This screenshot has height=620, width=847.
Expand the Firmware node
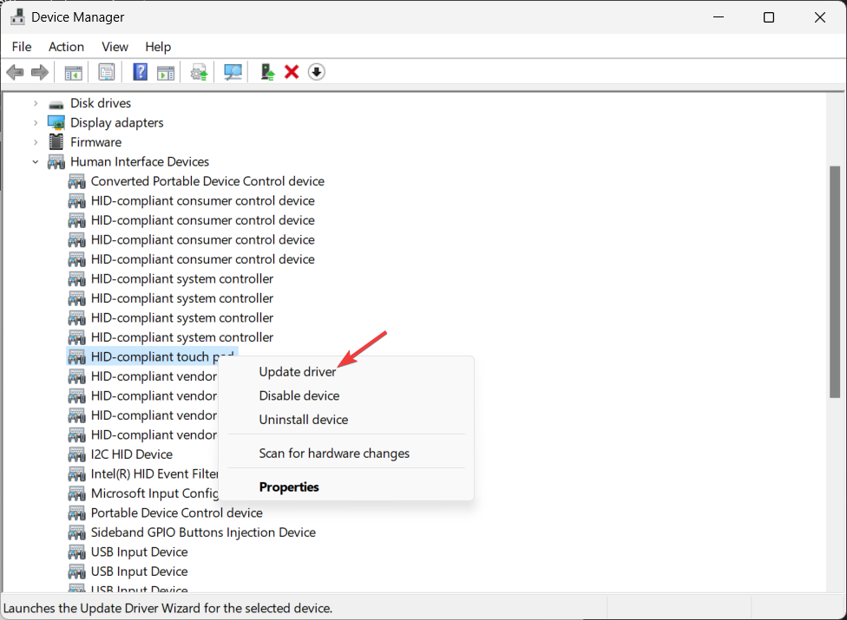click(36, 142)
